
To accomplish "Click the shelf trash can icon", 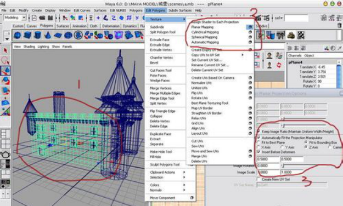I will (340, 26).
